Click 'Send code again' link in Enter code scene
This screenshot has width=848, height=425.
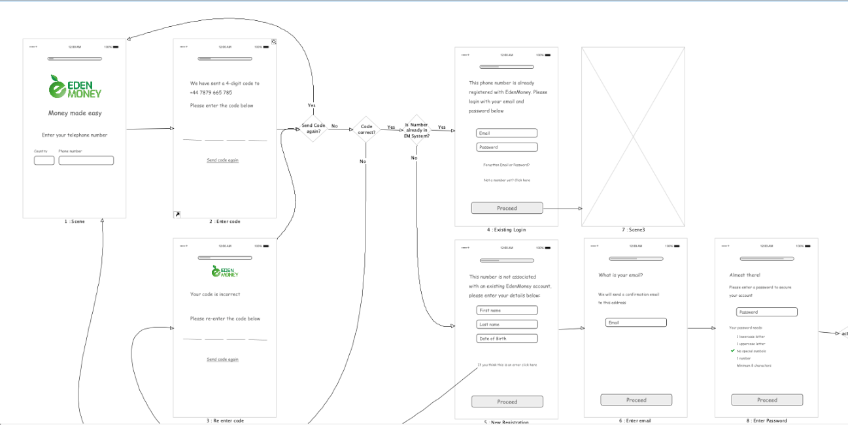click(222, 160)
